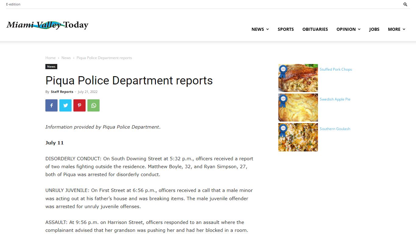
Task: Expand the Opinion menu chevron
Action: [x=359, y=29]
